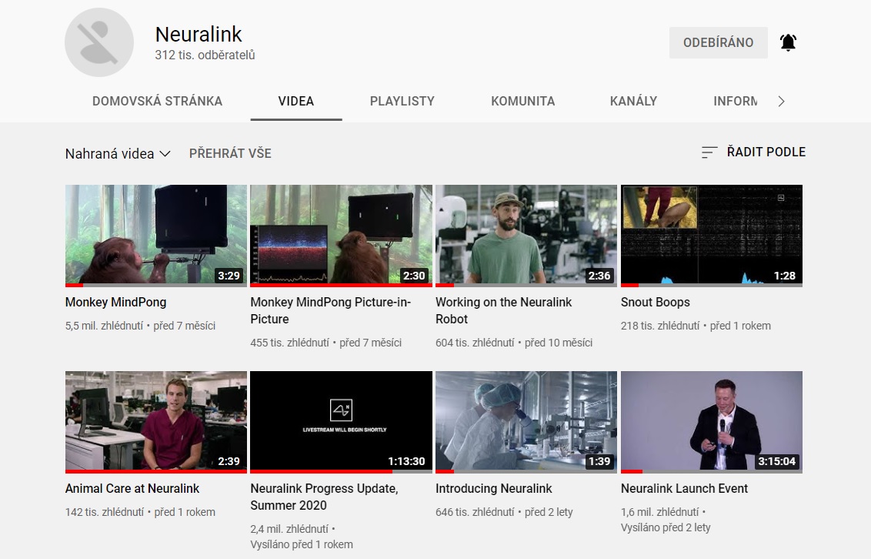
Task: Click the Monkey MindPong title link
Action: coord(115,303)
